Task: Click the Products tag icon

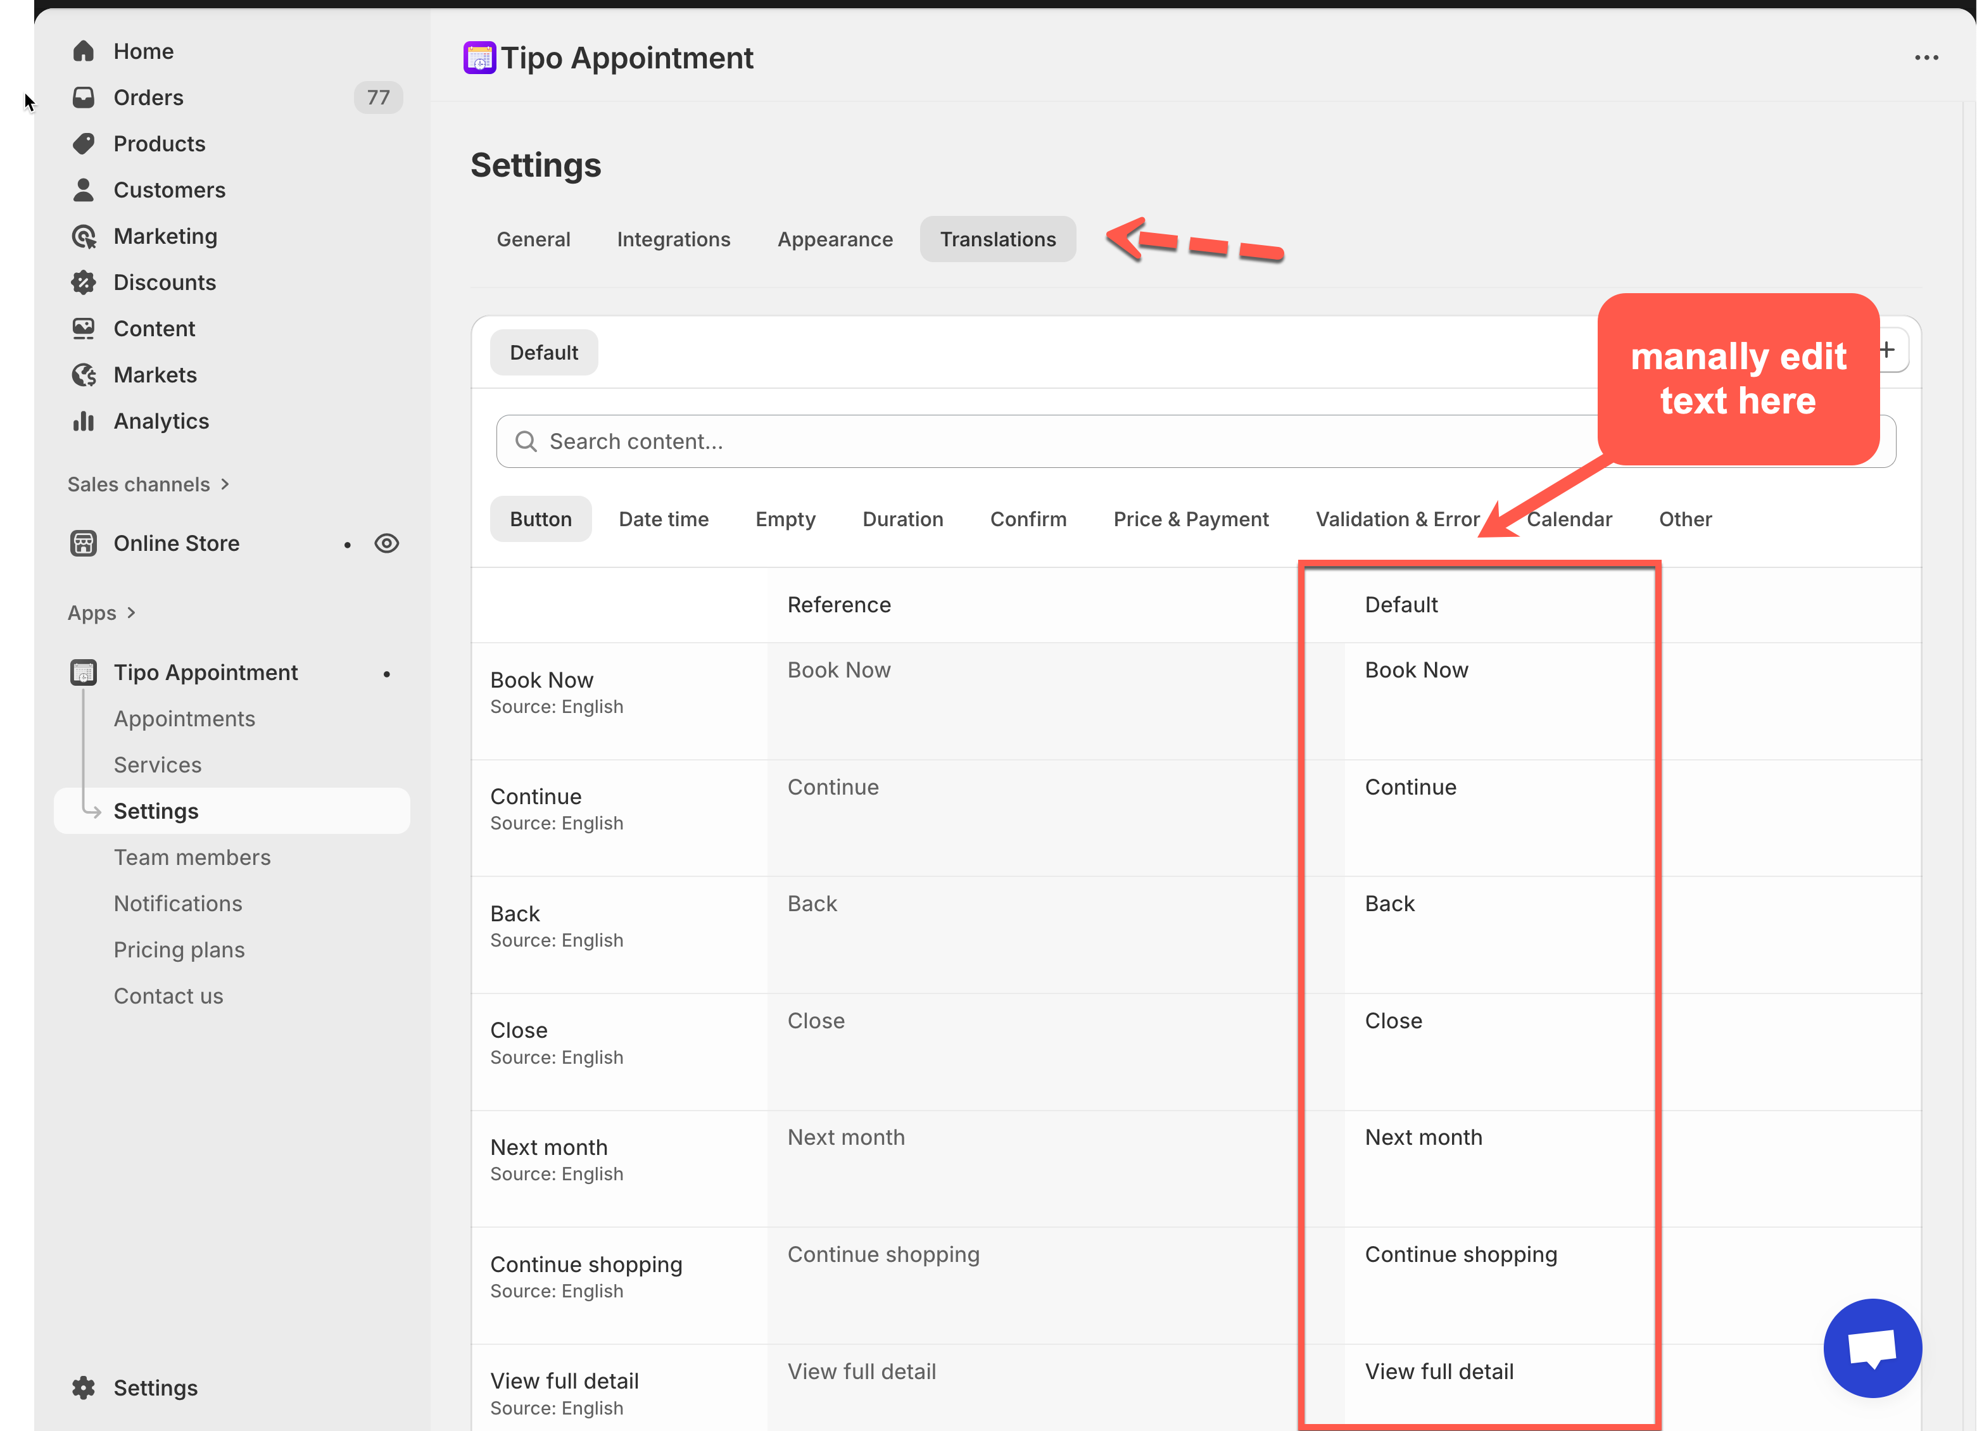Action: coord(84,144)
